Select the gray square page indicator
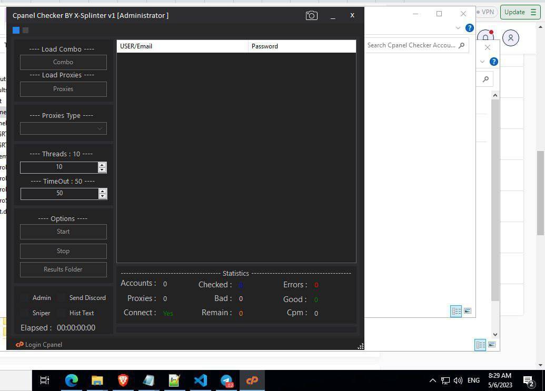Image resolution: width=545 pixels, height=391 pixels. click(x=25, y=30)
